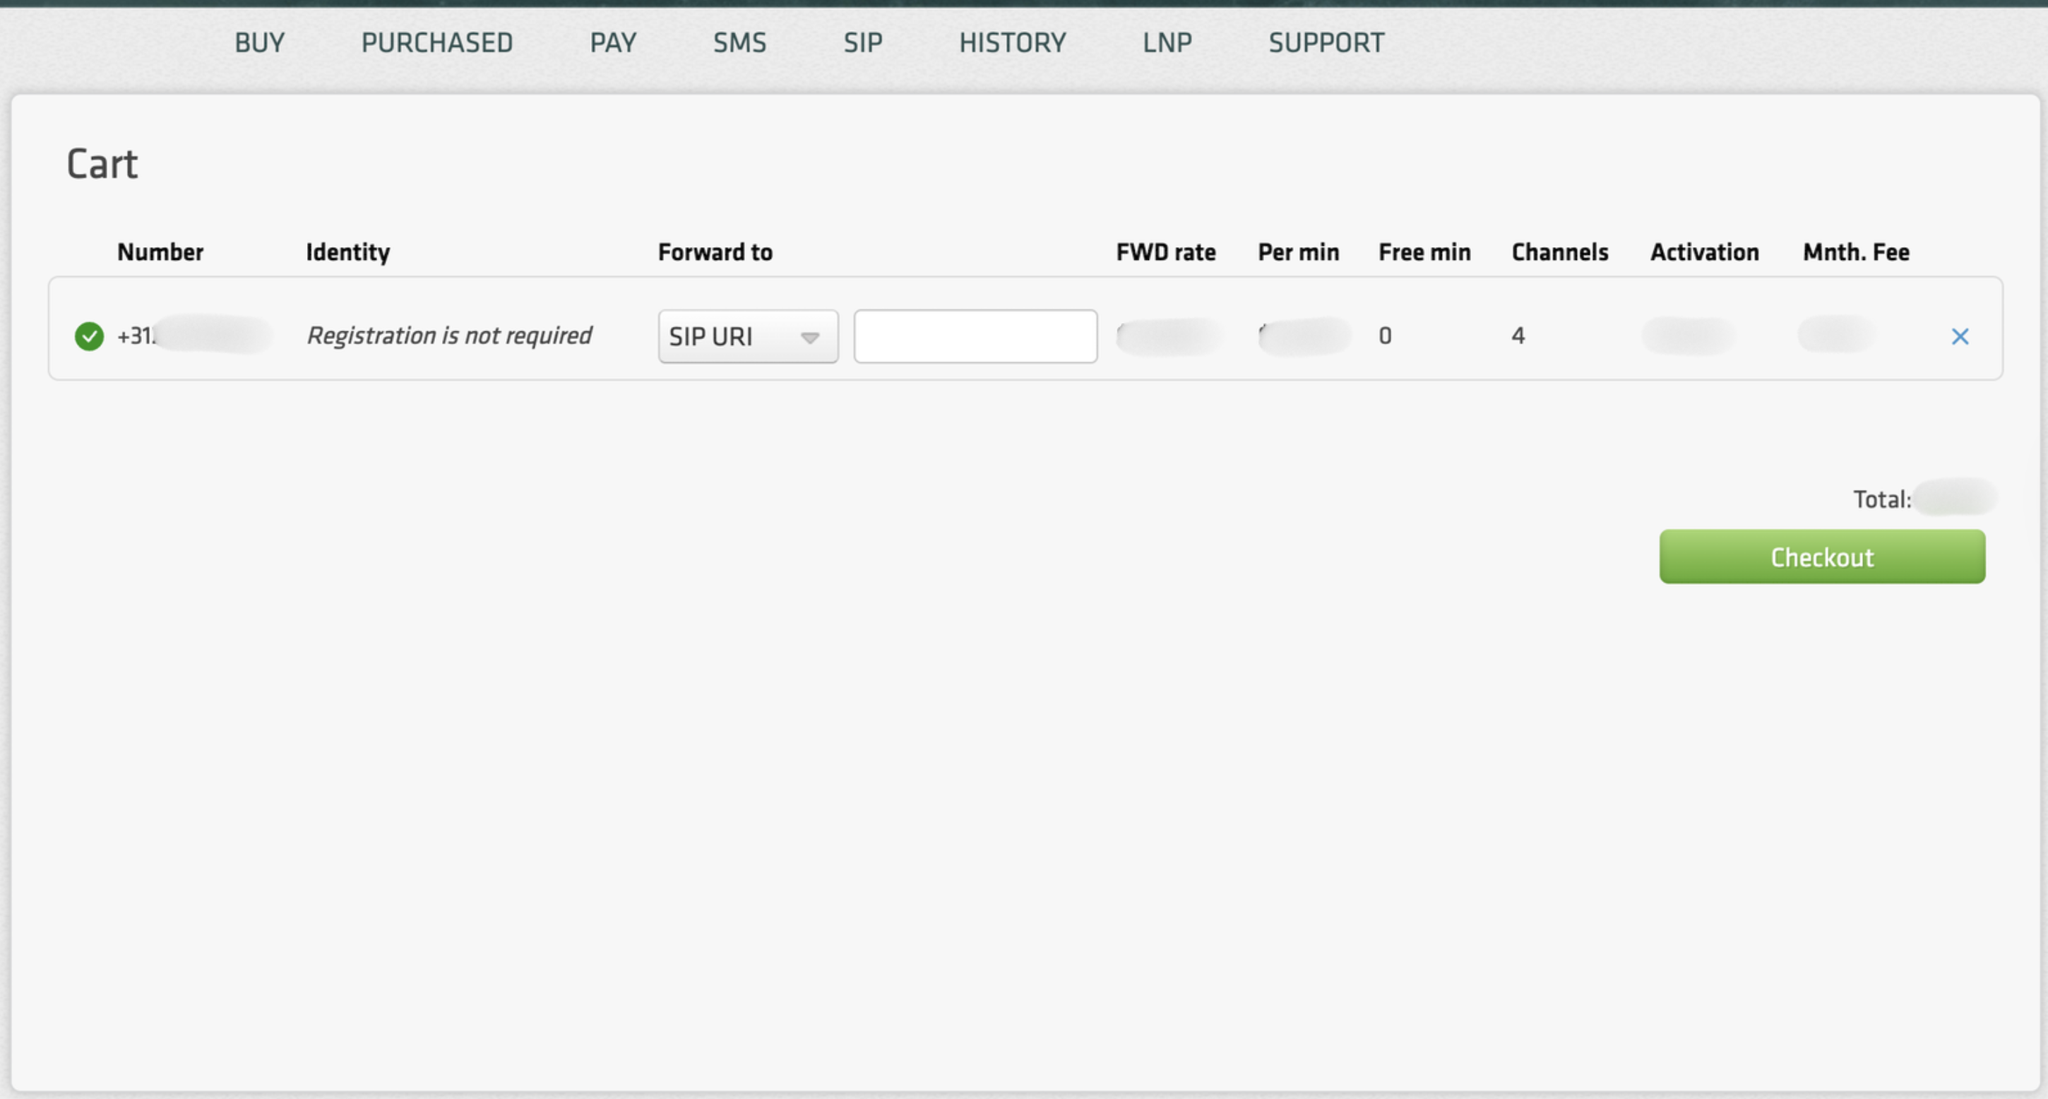Click the Forward to column header
2048x1099 pixels.
715,252
